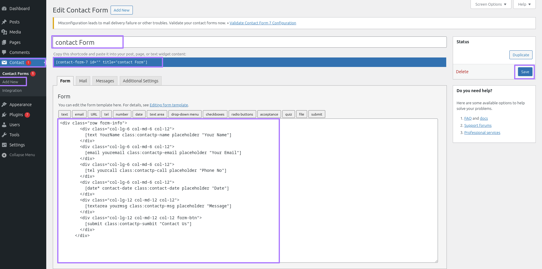Insert a tel tag
This screenshot has width=542, height=269.
click(x=106, y=114)
